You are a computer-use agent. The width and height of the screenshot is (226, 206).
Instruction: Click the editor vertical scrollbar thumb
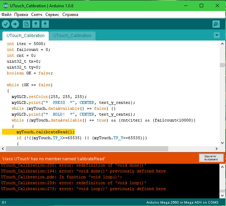pos(222,65)
